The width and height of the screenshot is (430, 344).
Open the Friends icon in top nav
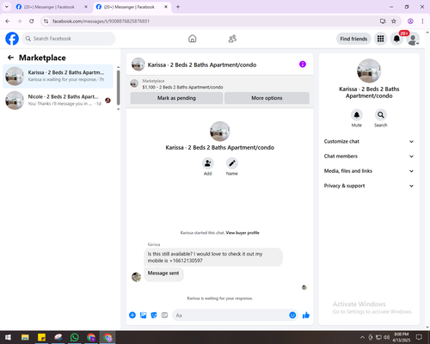[232, 39]
